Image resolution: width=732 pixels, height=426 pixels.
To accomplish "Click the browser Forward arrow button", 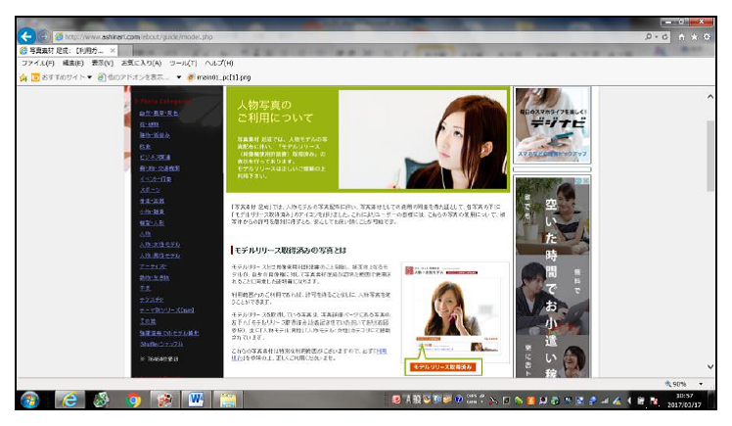I will coord(43,36).
